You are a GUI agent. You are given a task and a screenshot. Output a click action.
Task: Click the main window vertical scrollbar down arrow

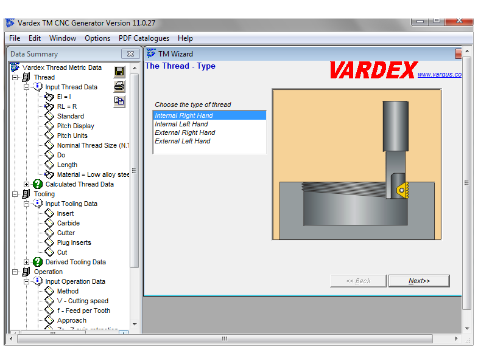click(x=467, y=328)
